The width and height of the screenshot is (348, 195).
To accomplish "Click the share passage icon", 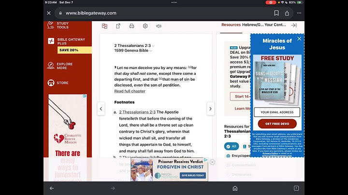I will [x=118, y=26].
